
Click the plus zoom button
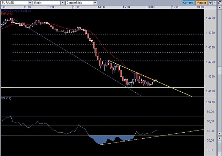point(220,138)
